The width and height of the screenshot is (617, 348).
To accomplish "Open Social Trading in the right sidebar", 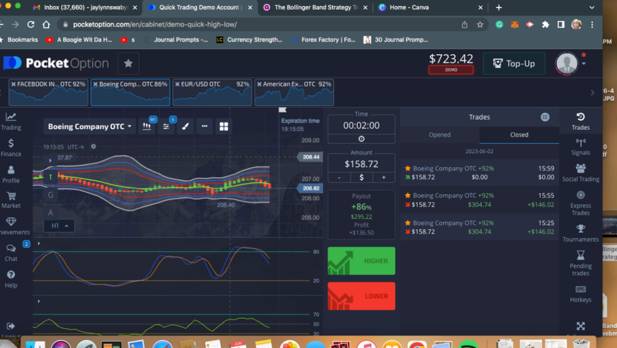I will point(580,173).
